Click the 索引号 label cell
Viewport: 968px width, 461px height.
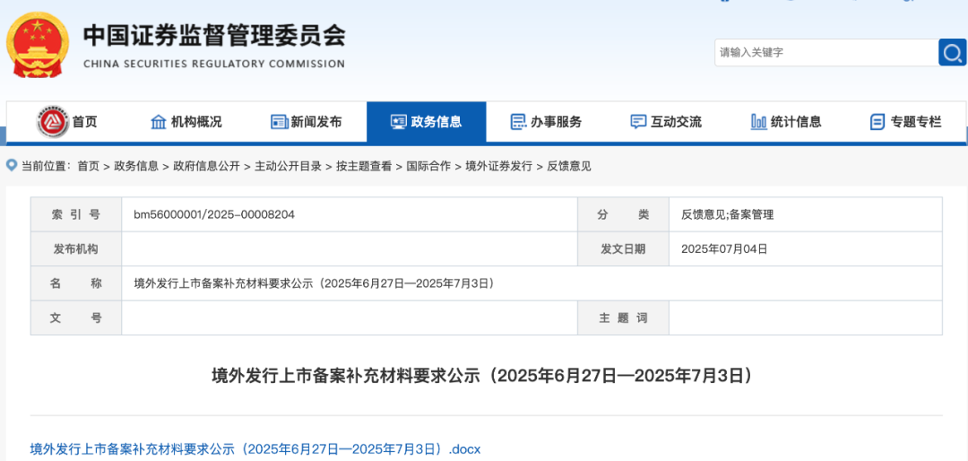coord(76,214)
